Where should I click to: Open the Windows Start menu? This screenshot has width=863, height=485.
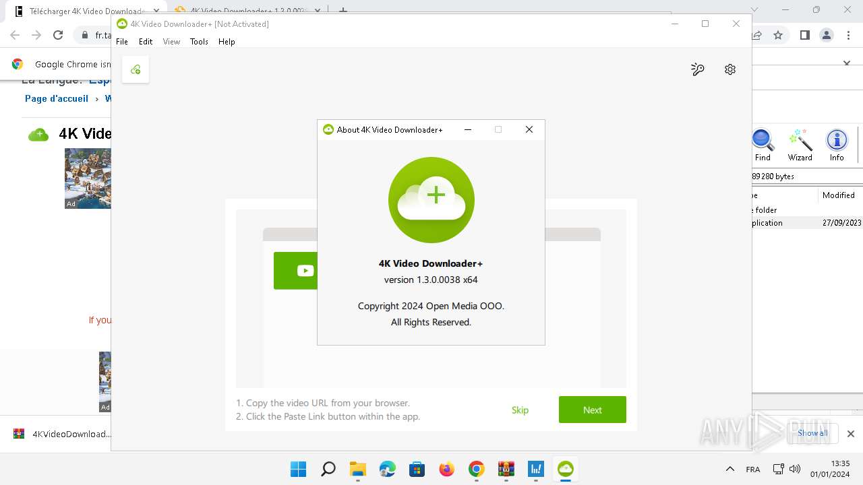coord(298,469)
